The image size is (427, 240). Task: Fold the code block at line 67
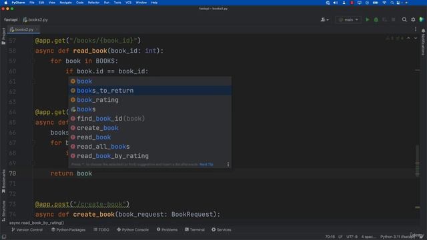[x=34, y=143]
